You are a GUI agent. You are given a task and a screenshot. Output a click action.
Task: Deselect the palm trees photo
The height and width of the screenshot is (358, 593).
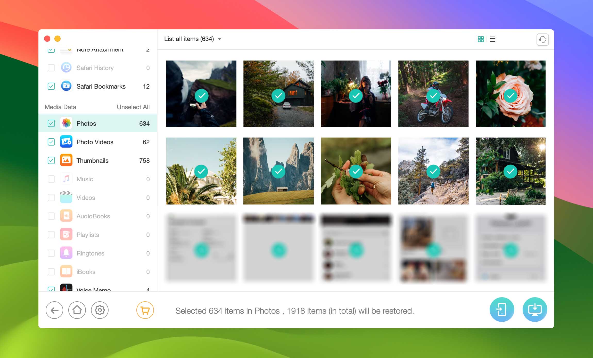(x=201, y=171)
